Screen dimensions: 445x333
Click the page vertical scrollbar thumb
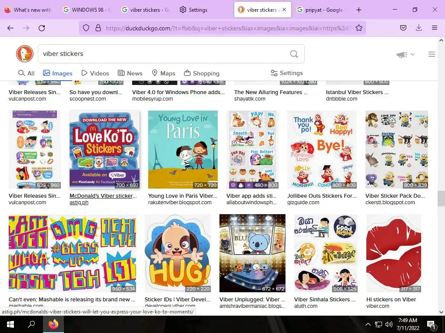pyautogui.click(x=441, y=199)
